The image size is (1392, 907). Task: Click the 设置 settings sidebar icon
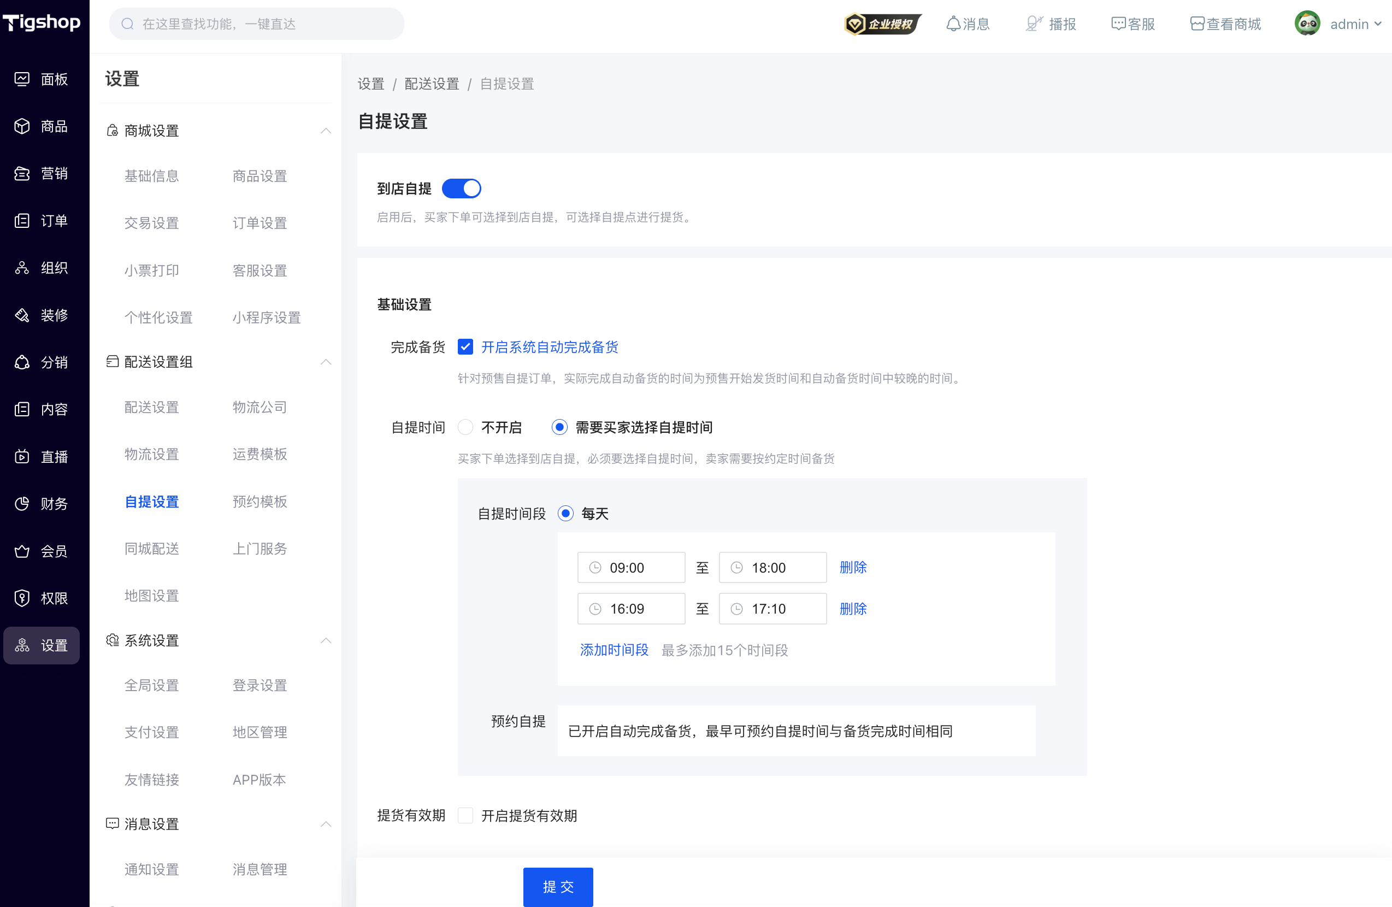click(x=22, y=646)
